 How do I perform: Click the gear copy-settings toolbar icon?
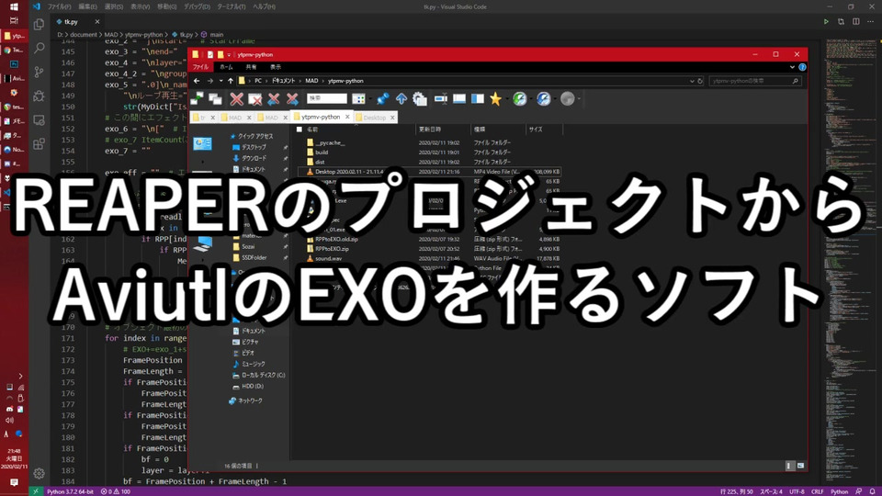(x=420, y=99)
